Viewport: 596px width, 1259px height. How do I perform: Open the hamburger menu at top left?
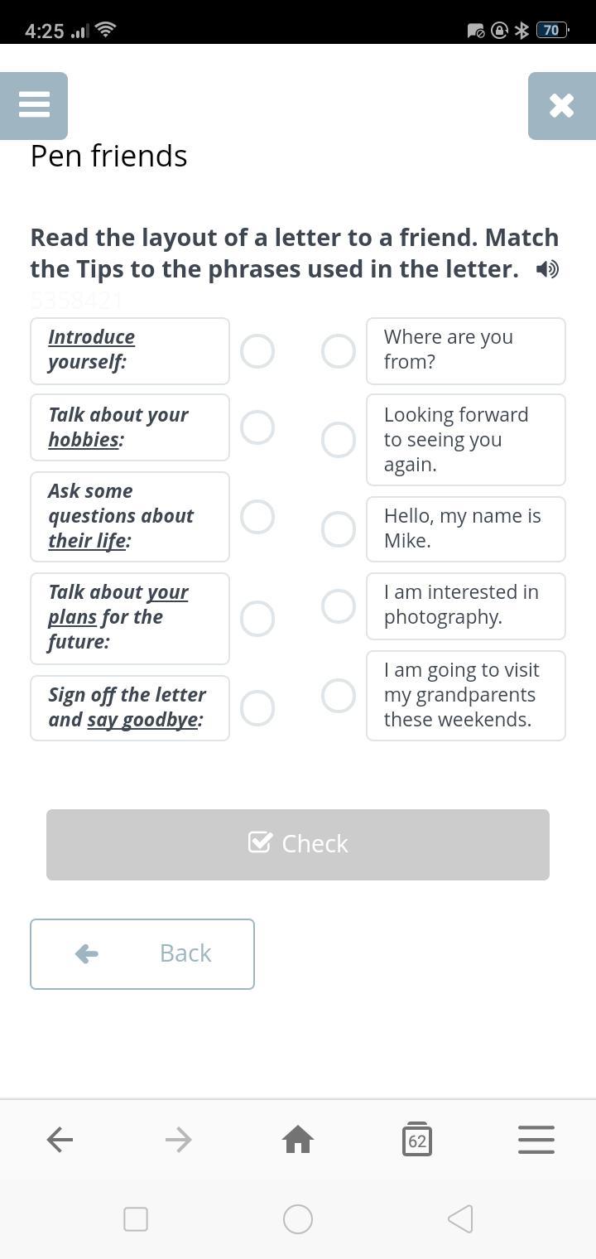click(x=34, y=105)
